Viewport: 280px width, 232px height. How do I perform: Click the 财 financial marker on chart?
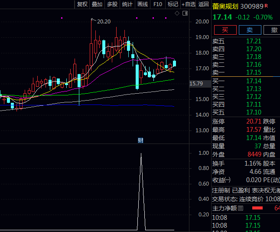(x=140, y=140)
